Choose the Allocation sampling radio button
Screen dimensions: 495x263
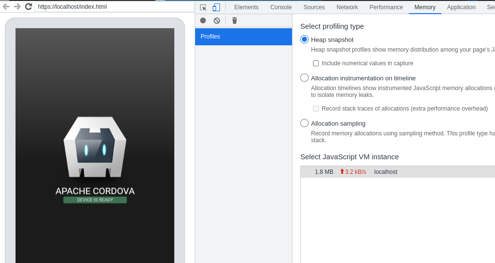point(304,123)
